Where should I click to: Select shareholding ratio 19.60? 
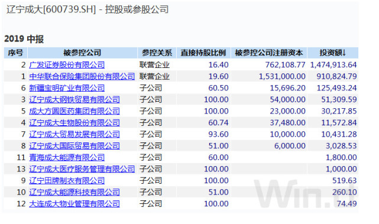coord(219,77)
